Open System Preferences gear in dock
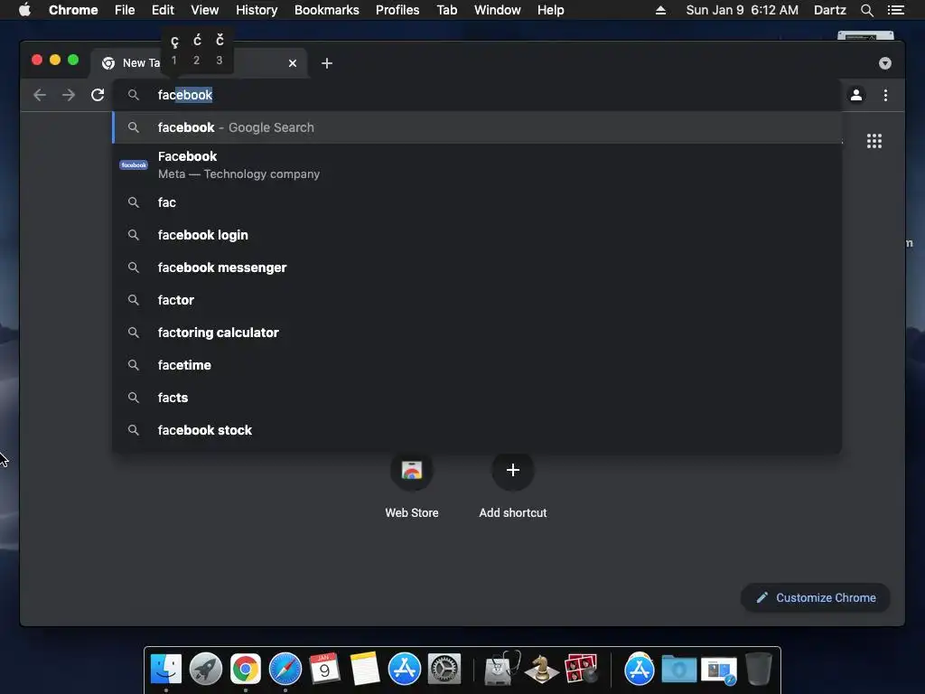The height and width of the screenshot is (694, 925). coord(444,670)
